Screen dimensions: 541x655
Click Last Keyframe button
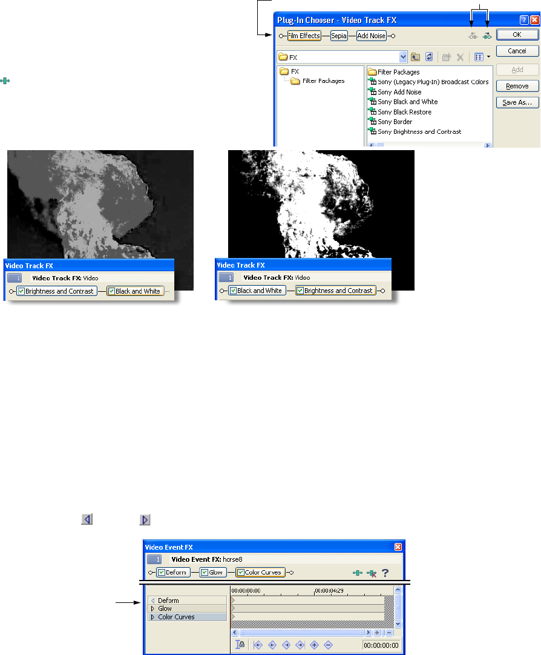(301, 645)
